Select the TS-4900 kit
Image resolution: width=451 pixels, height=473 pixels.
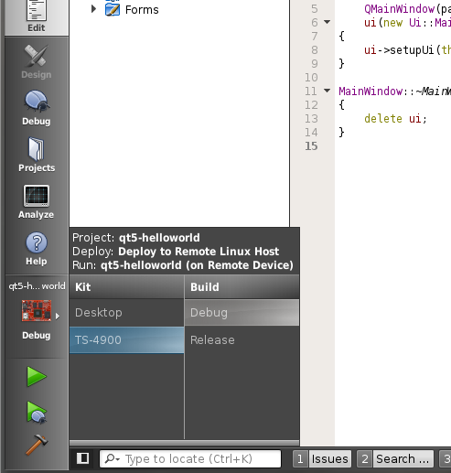(126, 340)
